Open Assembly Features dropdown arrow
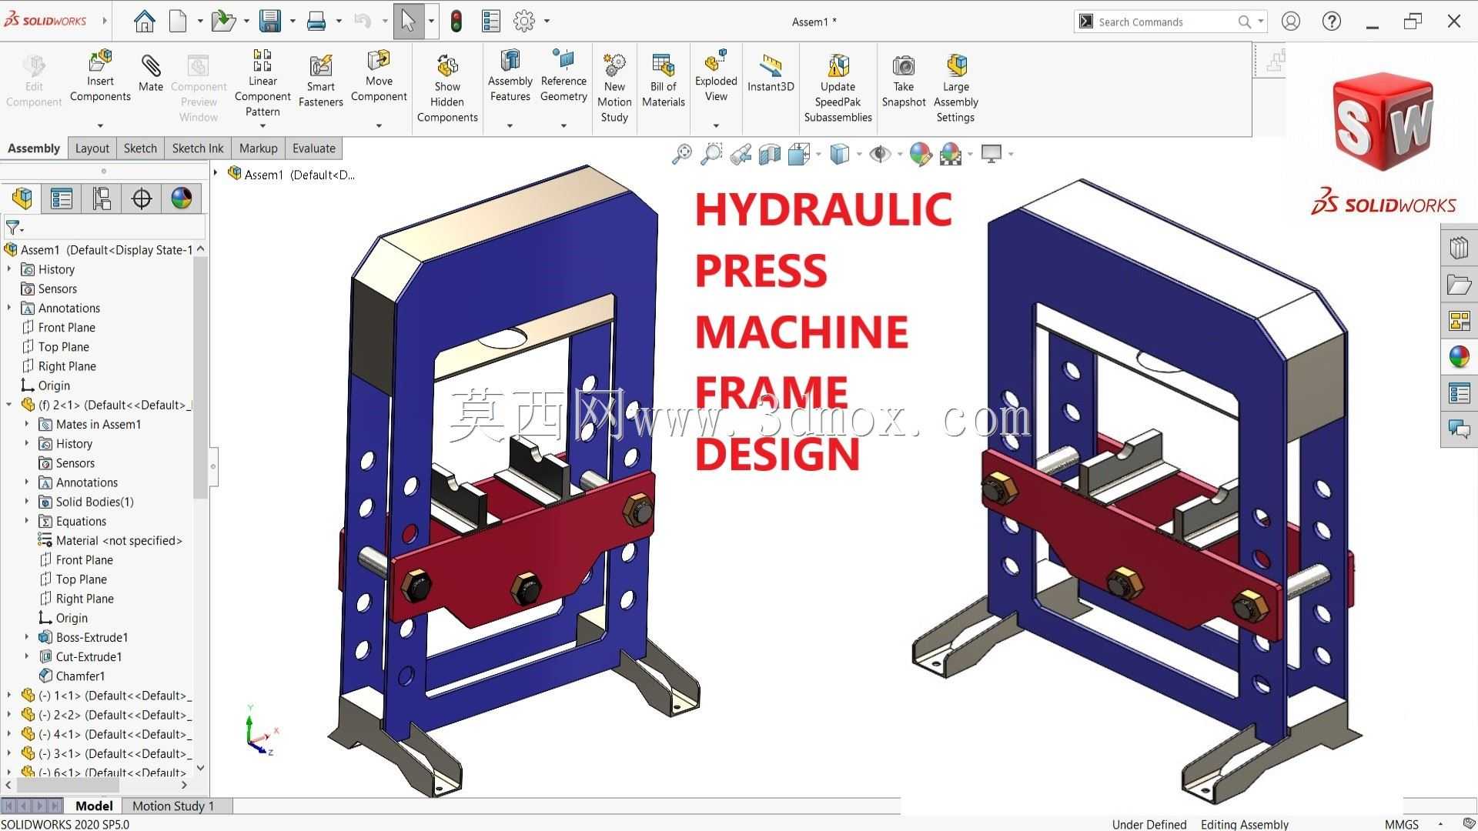 [x=510, y=125]
